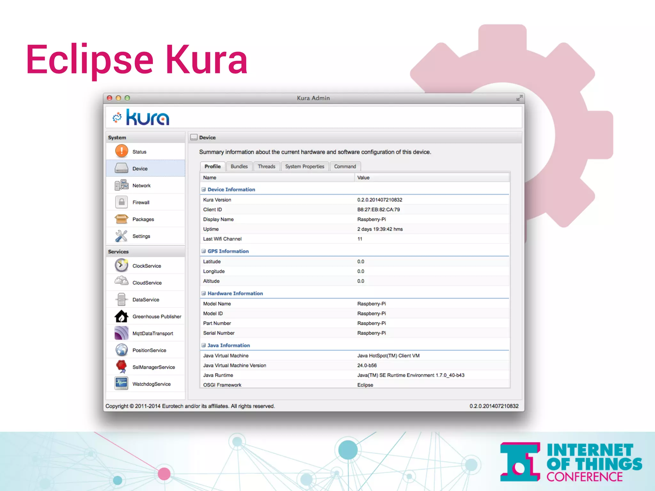This screenshot has height=491, width=655.
Task: Open Settings tools icon
Action: click(x=122, y=236)
